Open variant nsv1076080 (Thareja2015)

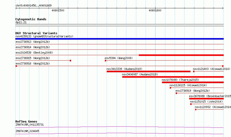[x=180, y=80]
